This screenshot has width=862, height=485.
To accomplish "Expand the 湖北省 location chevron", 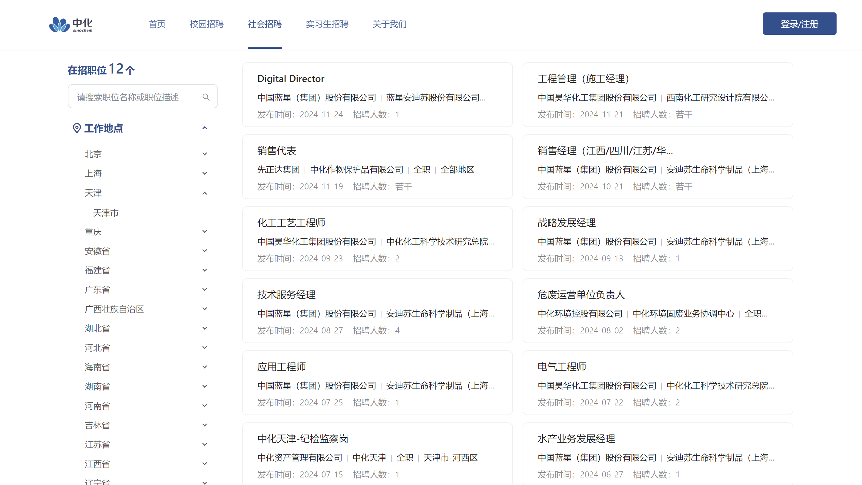I will click(x=205, y=329).
